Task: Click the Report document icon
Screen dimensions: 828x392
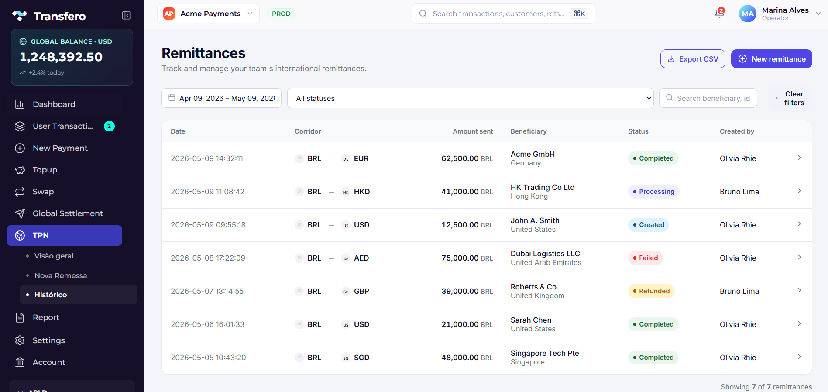Action: coord(20,317)
